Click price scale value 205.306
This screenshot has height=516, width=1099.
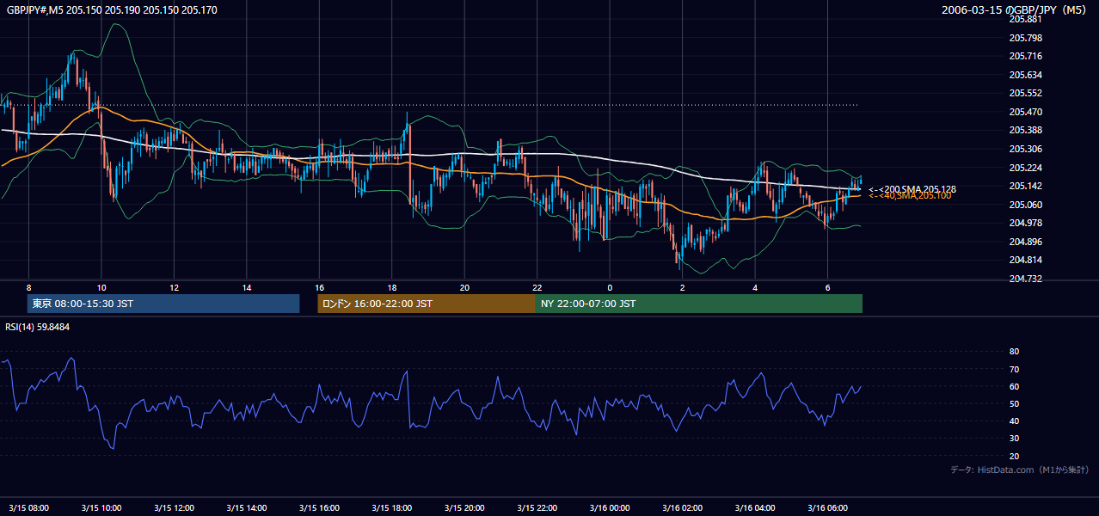pos(1025,149)
